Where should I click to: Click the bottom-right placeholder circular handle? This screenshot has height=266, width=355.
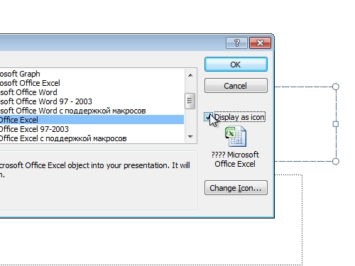pyautogui.click(x=336, y=162)
